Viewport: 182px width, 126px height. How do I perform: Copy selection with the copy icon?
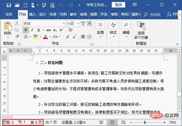[x=17, y=30]
